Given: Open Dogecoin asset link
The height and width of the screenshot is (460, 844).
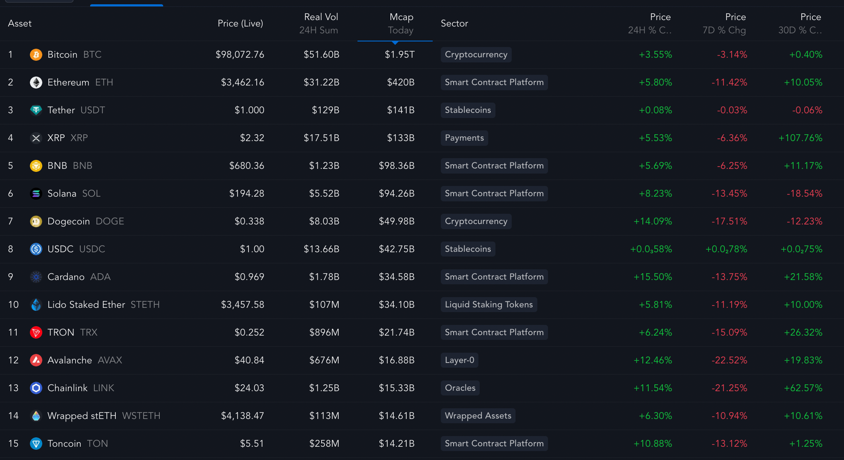Looking at the screenshot, I should click(69, 221).
